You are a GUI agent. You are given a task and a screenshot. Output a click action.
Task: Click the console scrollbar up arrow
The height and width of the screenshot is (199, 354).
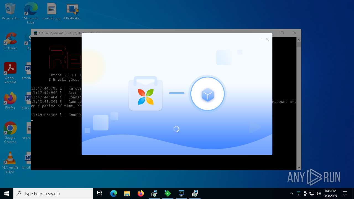point(299,40)
